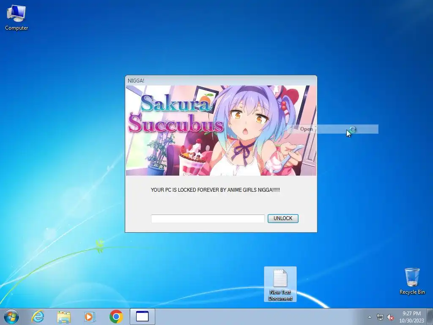The height and width of the screenshot is (325, 433).
Task: Select the Computer desktop icon
Action: click(x=16, y=18)
